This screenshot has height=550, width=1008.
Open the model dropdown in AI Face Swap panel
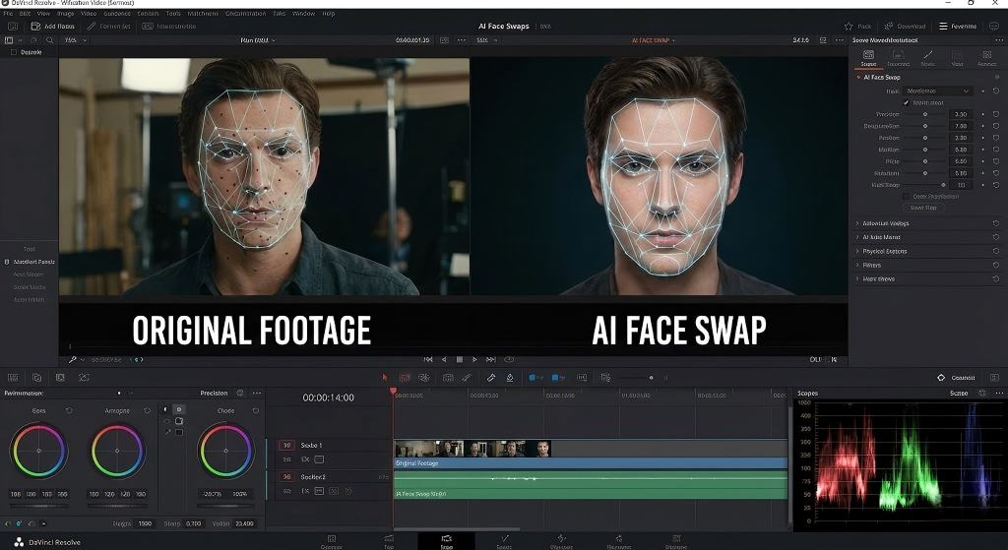(x=938, y=91)
